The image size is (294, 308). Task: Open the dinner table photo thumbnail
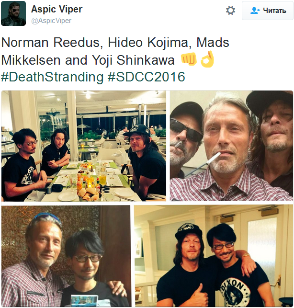84,146
